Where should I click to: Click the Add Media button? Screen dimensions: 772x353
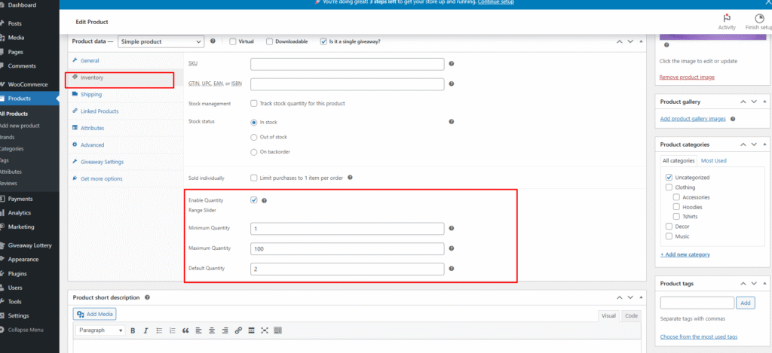click(x=95, y=314)
